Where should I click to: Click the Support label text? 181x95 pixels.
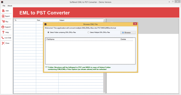tap(8, 27)
